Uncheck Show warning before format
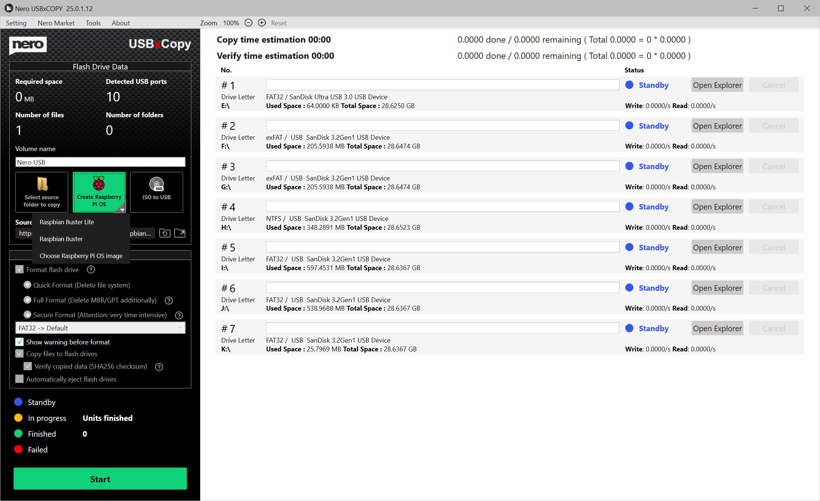 tap(20, 342)
